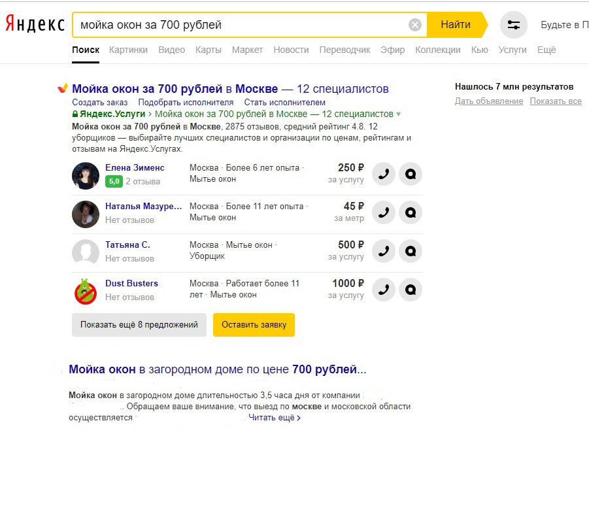The image size is (589, 506).
Task: Click the 1000 ₽ price
Action: pos(348,283)
